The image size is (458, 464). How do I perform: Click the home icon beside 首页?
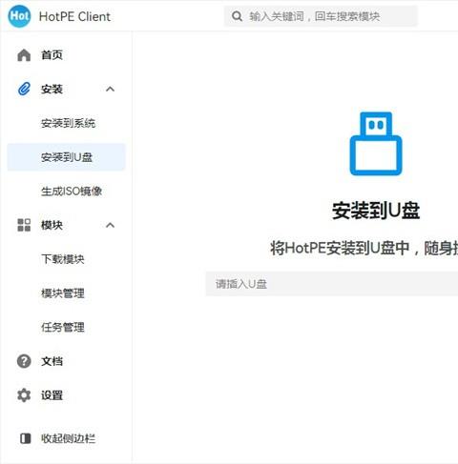click(x=24, y=55)
